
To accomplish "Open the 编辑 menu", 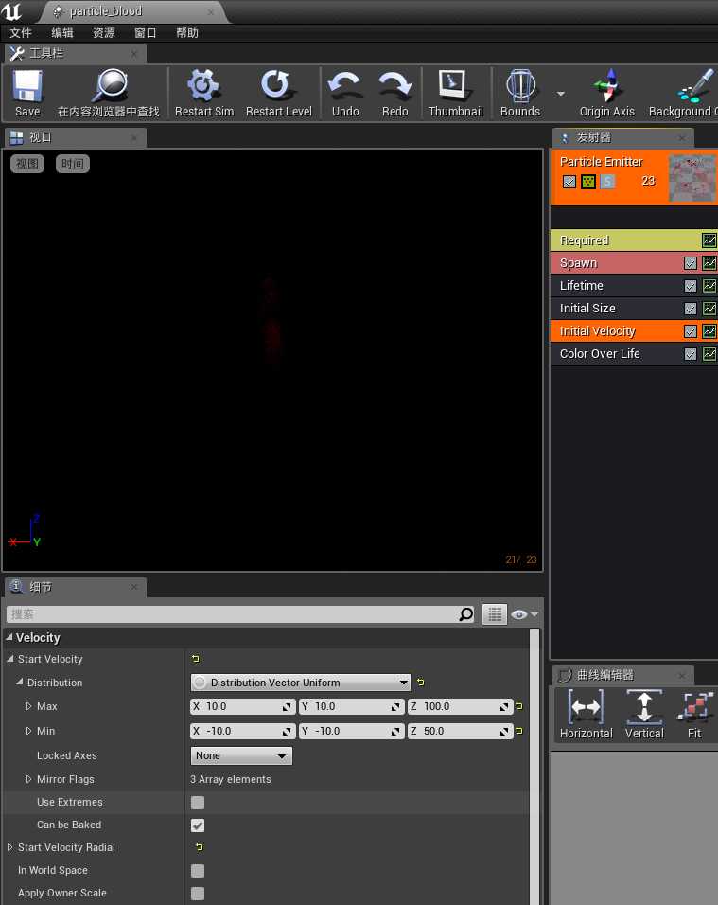I will click(x=62, y=33).
